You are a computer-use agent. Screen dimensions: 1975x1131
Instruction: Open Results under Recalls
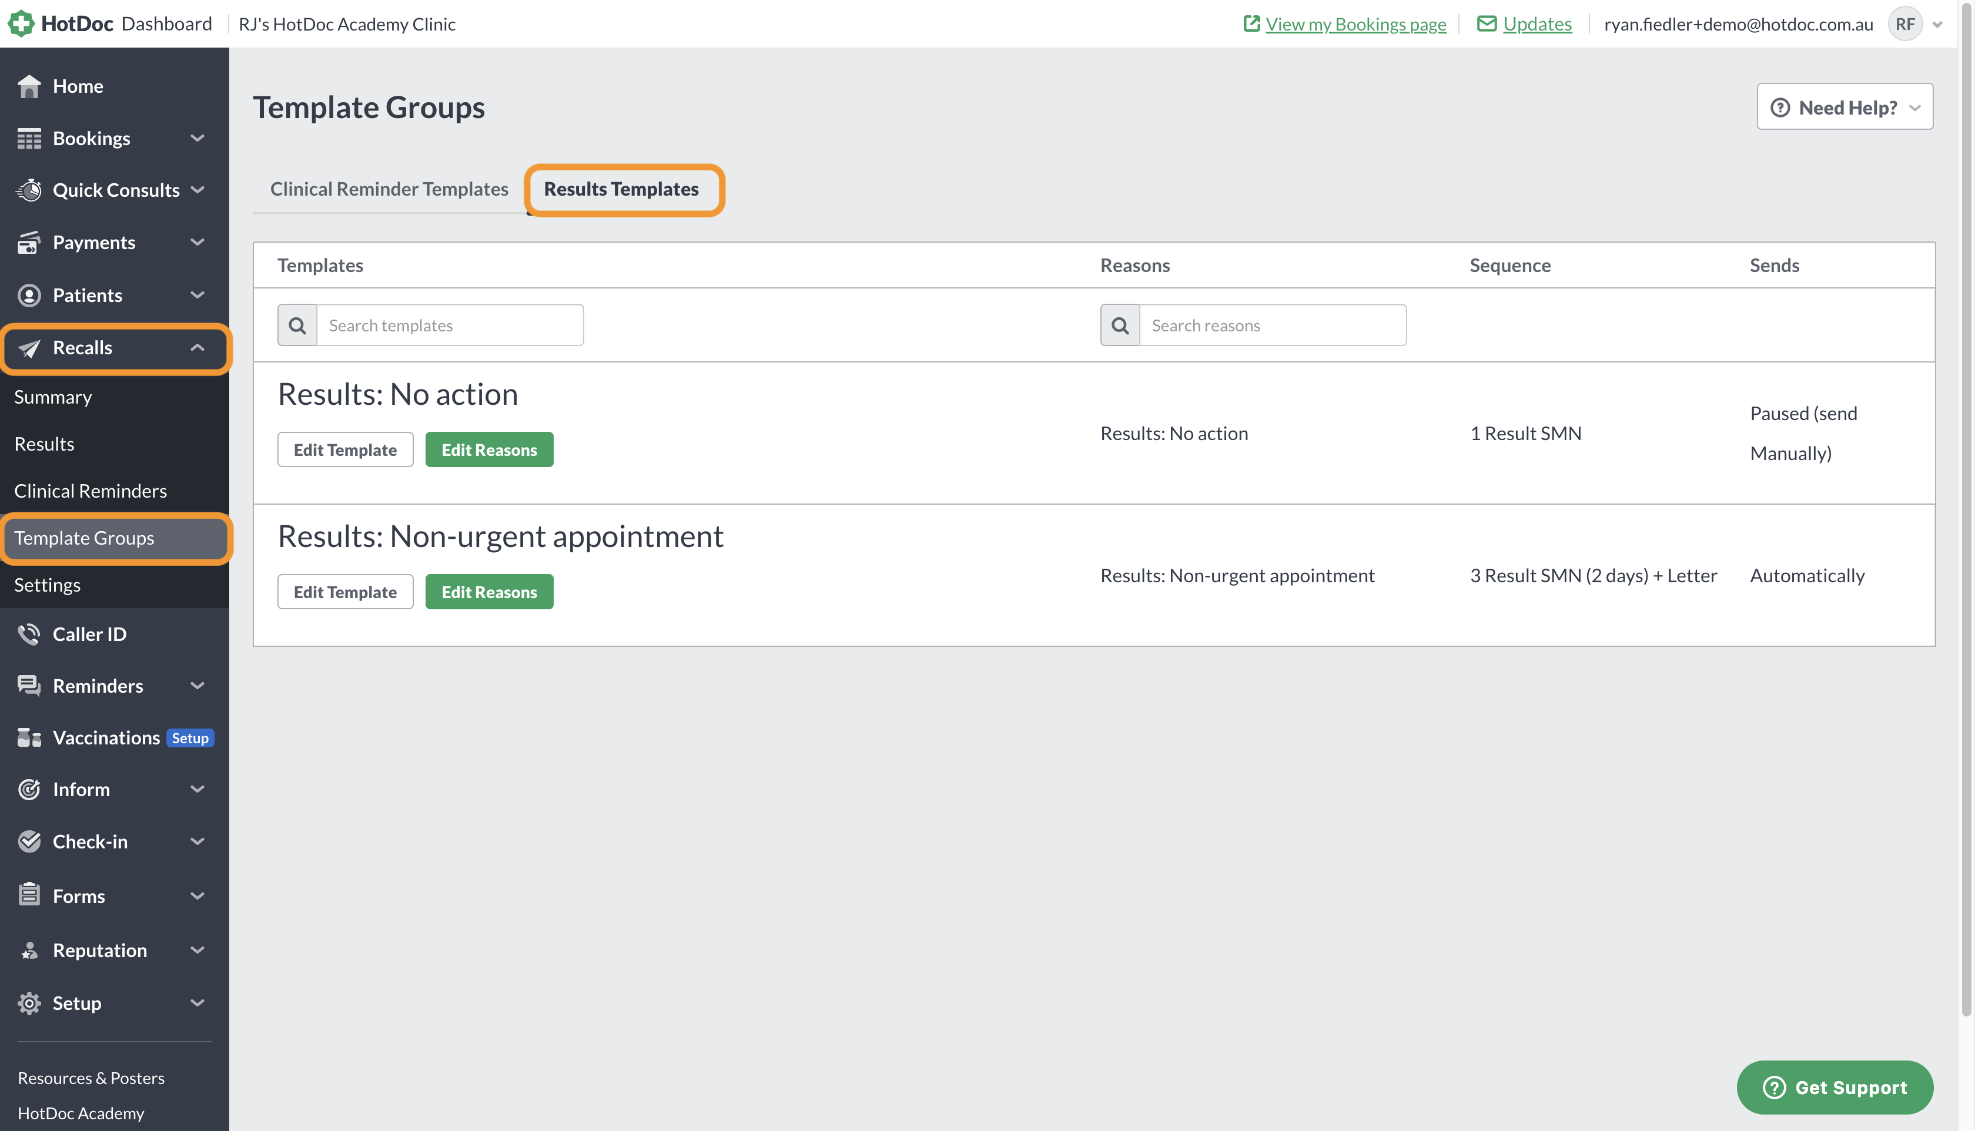pos(44,444)
